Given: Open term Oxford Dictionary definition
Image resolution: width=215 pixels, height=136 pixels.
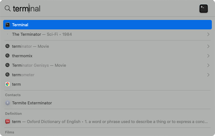Looking at the screenshot, I should [107, 121].
